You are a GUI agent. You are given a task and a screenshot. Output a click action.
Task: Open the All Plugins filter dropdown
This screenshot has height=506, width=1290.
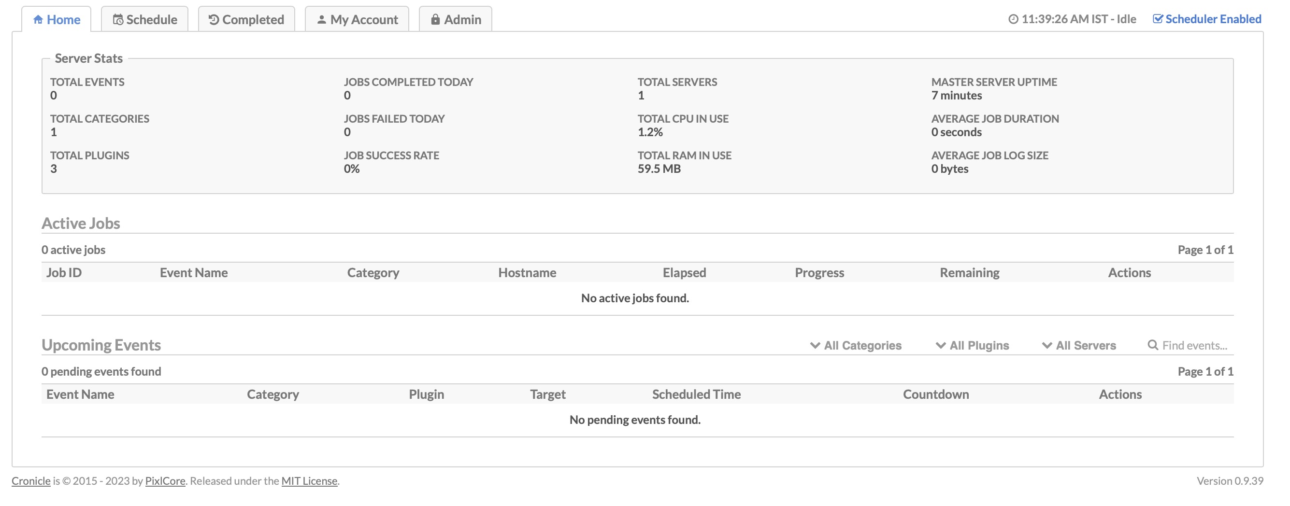pyautogui.click(x=972, y=345)
